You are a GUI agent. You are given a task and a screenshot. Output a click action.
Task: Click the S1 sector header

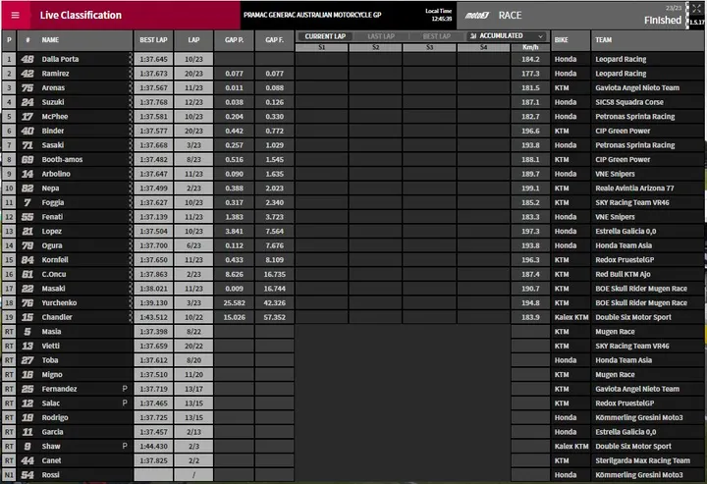pos(321,47)
